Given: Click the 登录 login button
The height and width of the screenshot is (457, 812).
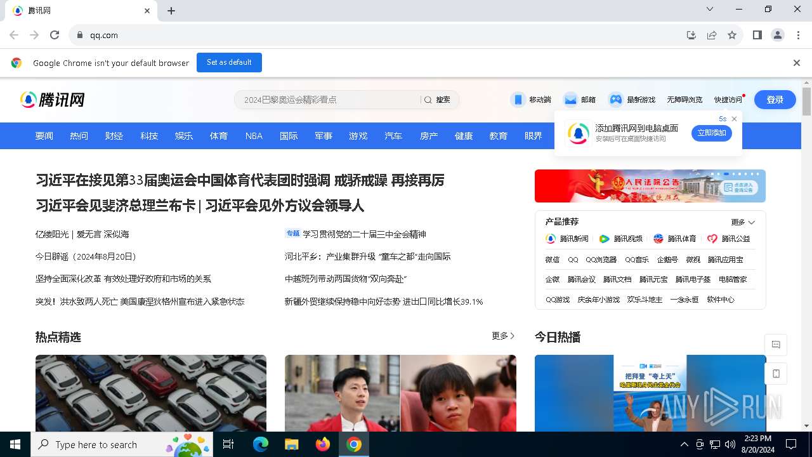Looking at the screenshot, I should (775, 100).
